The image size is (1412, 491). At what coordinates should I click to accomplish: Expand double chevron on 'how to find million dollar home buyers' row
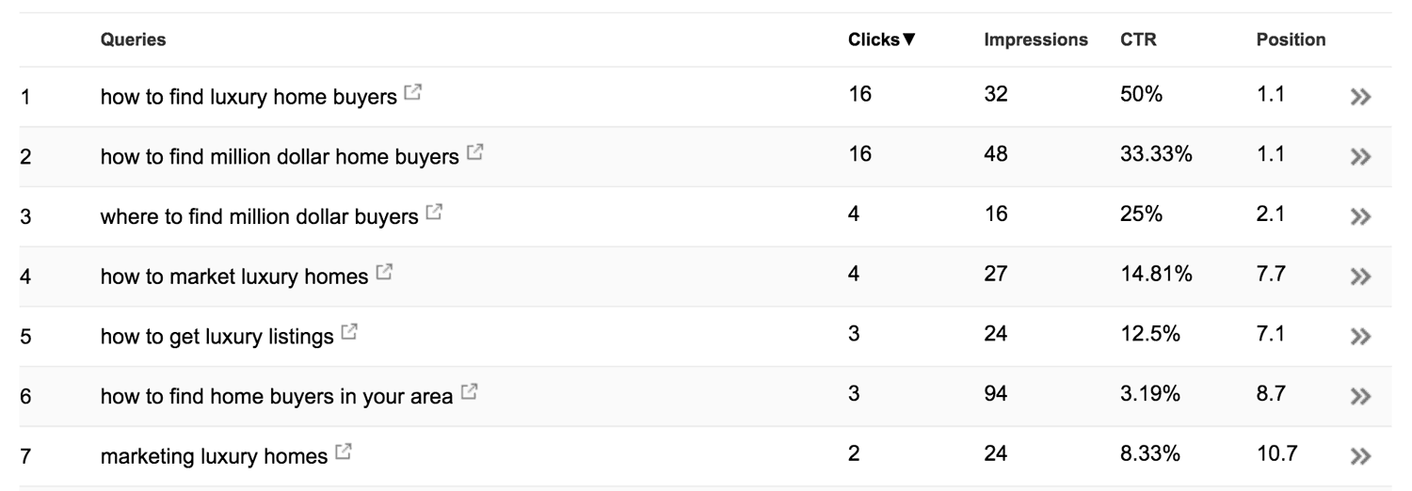1359,157
